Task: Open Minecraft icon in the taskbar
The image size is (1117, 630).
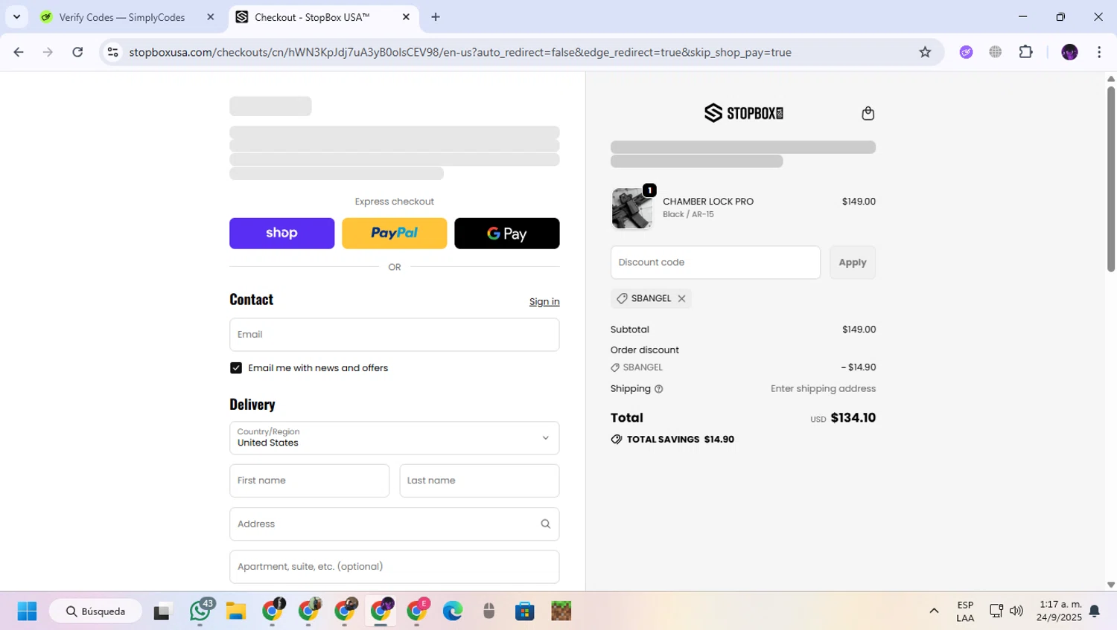Action: click(x=561, y=611)
